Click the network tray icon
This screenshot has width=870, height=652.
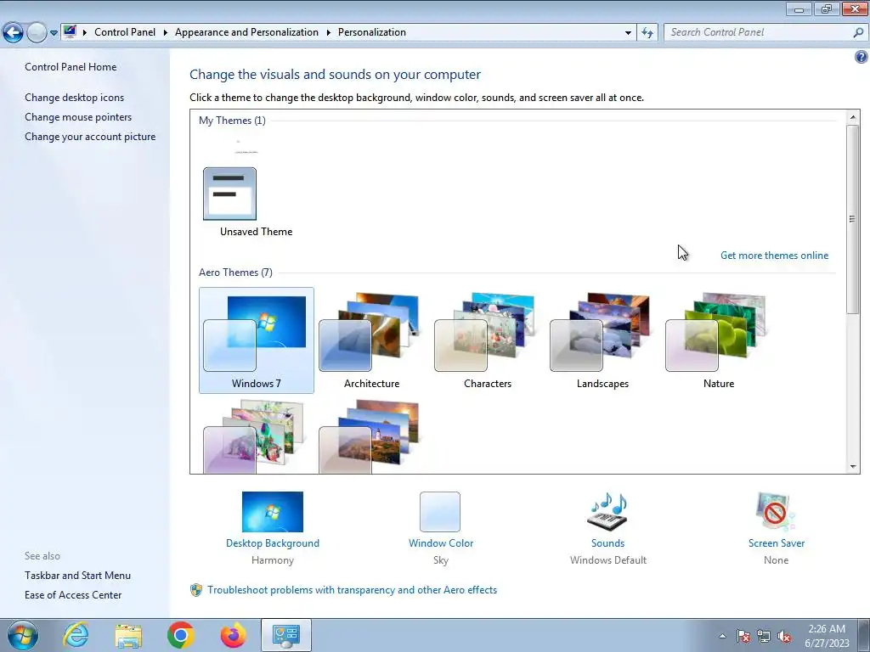[764, 636]
